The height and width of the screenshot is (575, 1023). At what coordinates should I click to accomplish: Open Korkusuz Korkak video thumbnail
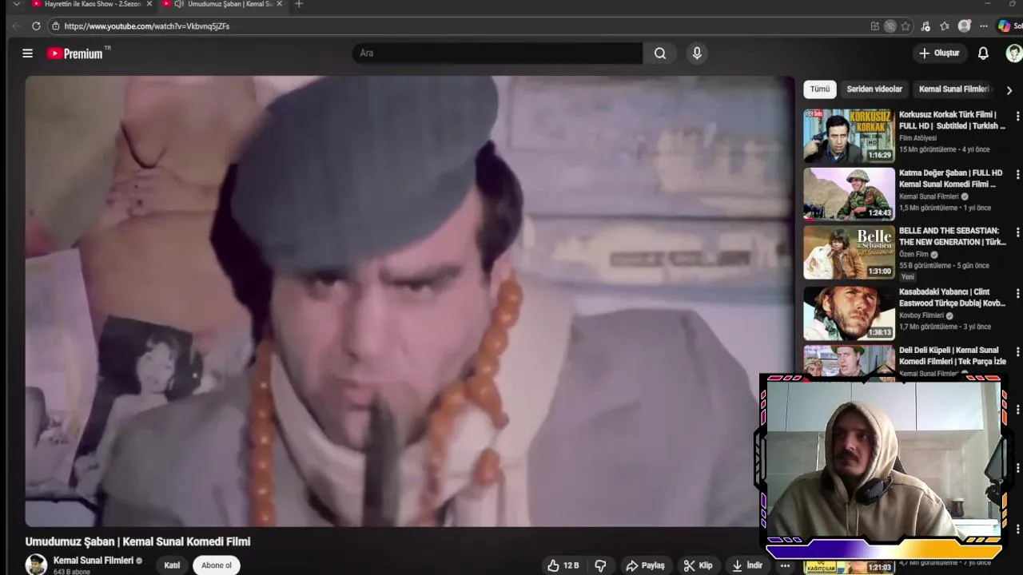[x=849, y=136]
